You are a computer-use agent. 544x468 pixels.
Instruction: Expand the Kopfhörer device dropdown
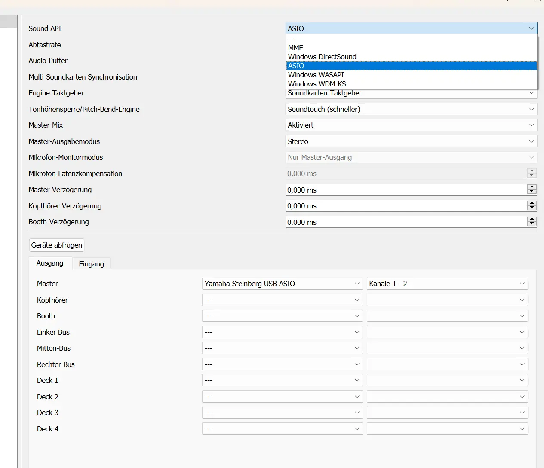(x=282, y=300)
